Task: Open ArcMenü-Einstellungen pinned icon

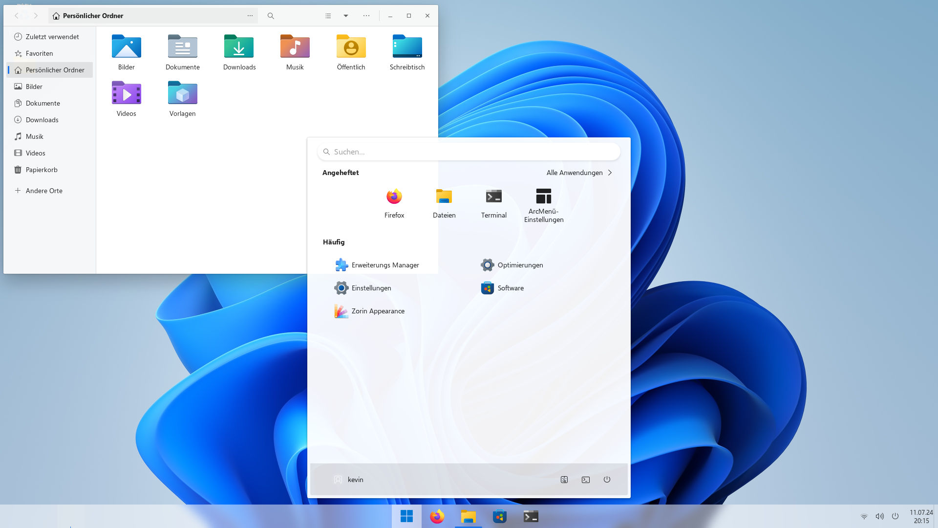Action: [x=543, y=197]
